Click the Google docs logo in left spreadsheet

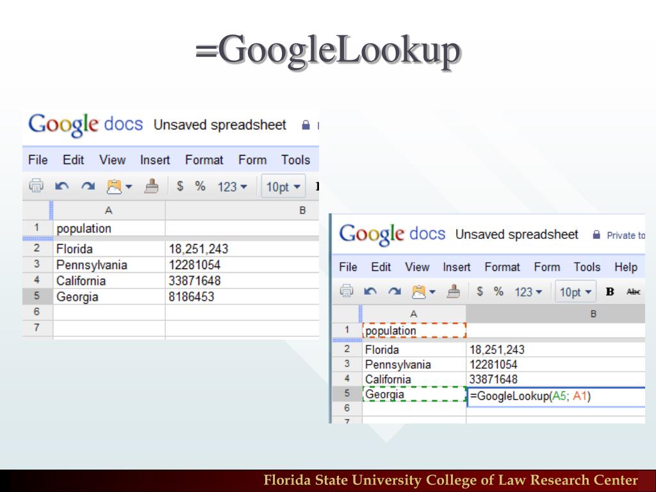pyautogui.click(x=85, y=125)
